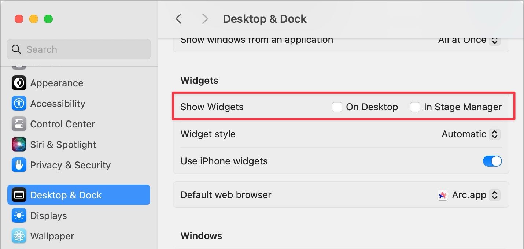Click the search magnifying glass icon

point(16,49)
